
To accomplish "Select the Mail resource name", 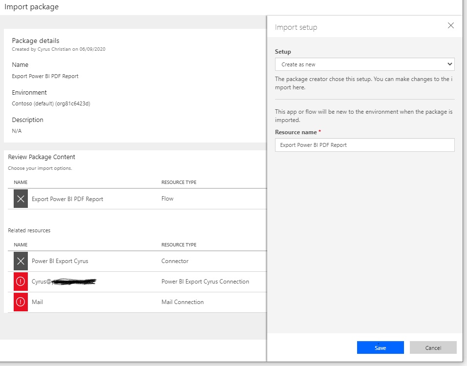I will (x=37, y=302).
